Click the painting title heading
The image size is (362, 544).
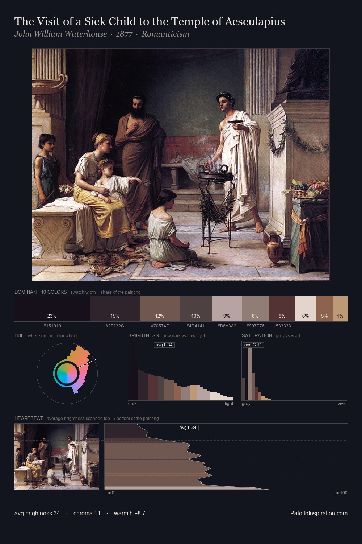150,22
